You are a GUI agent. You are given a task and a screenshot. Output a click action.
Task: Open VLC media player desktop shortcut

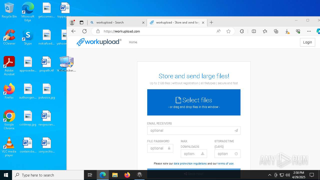(x=9, y=147)
